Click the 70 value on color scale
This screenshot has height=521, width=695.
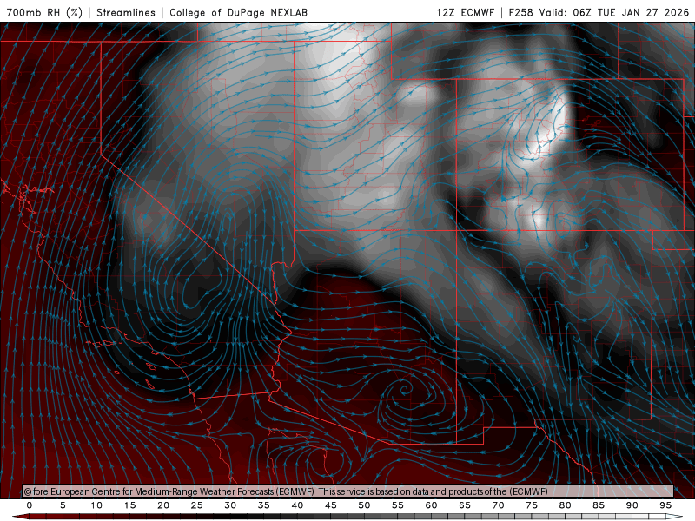(498, 505)
